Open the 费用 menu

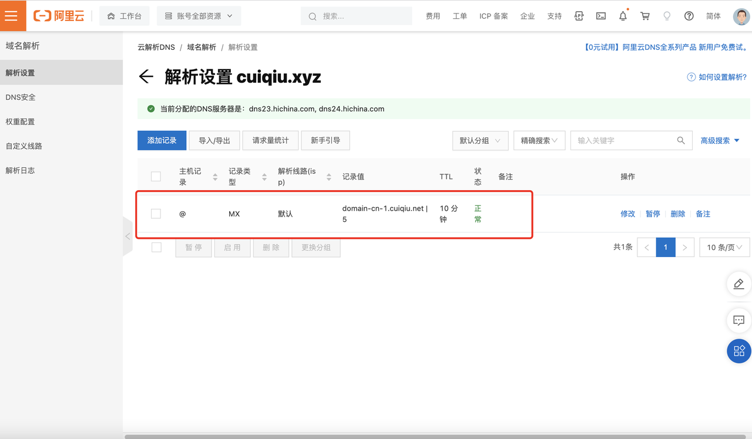[x=433, y=16]
